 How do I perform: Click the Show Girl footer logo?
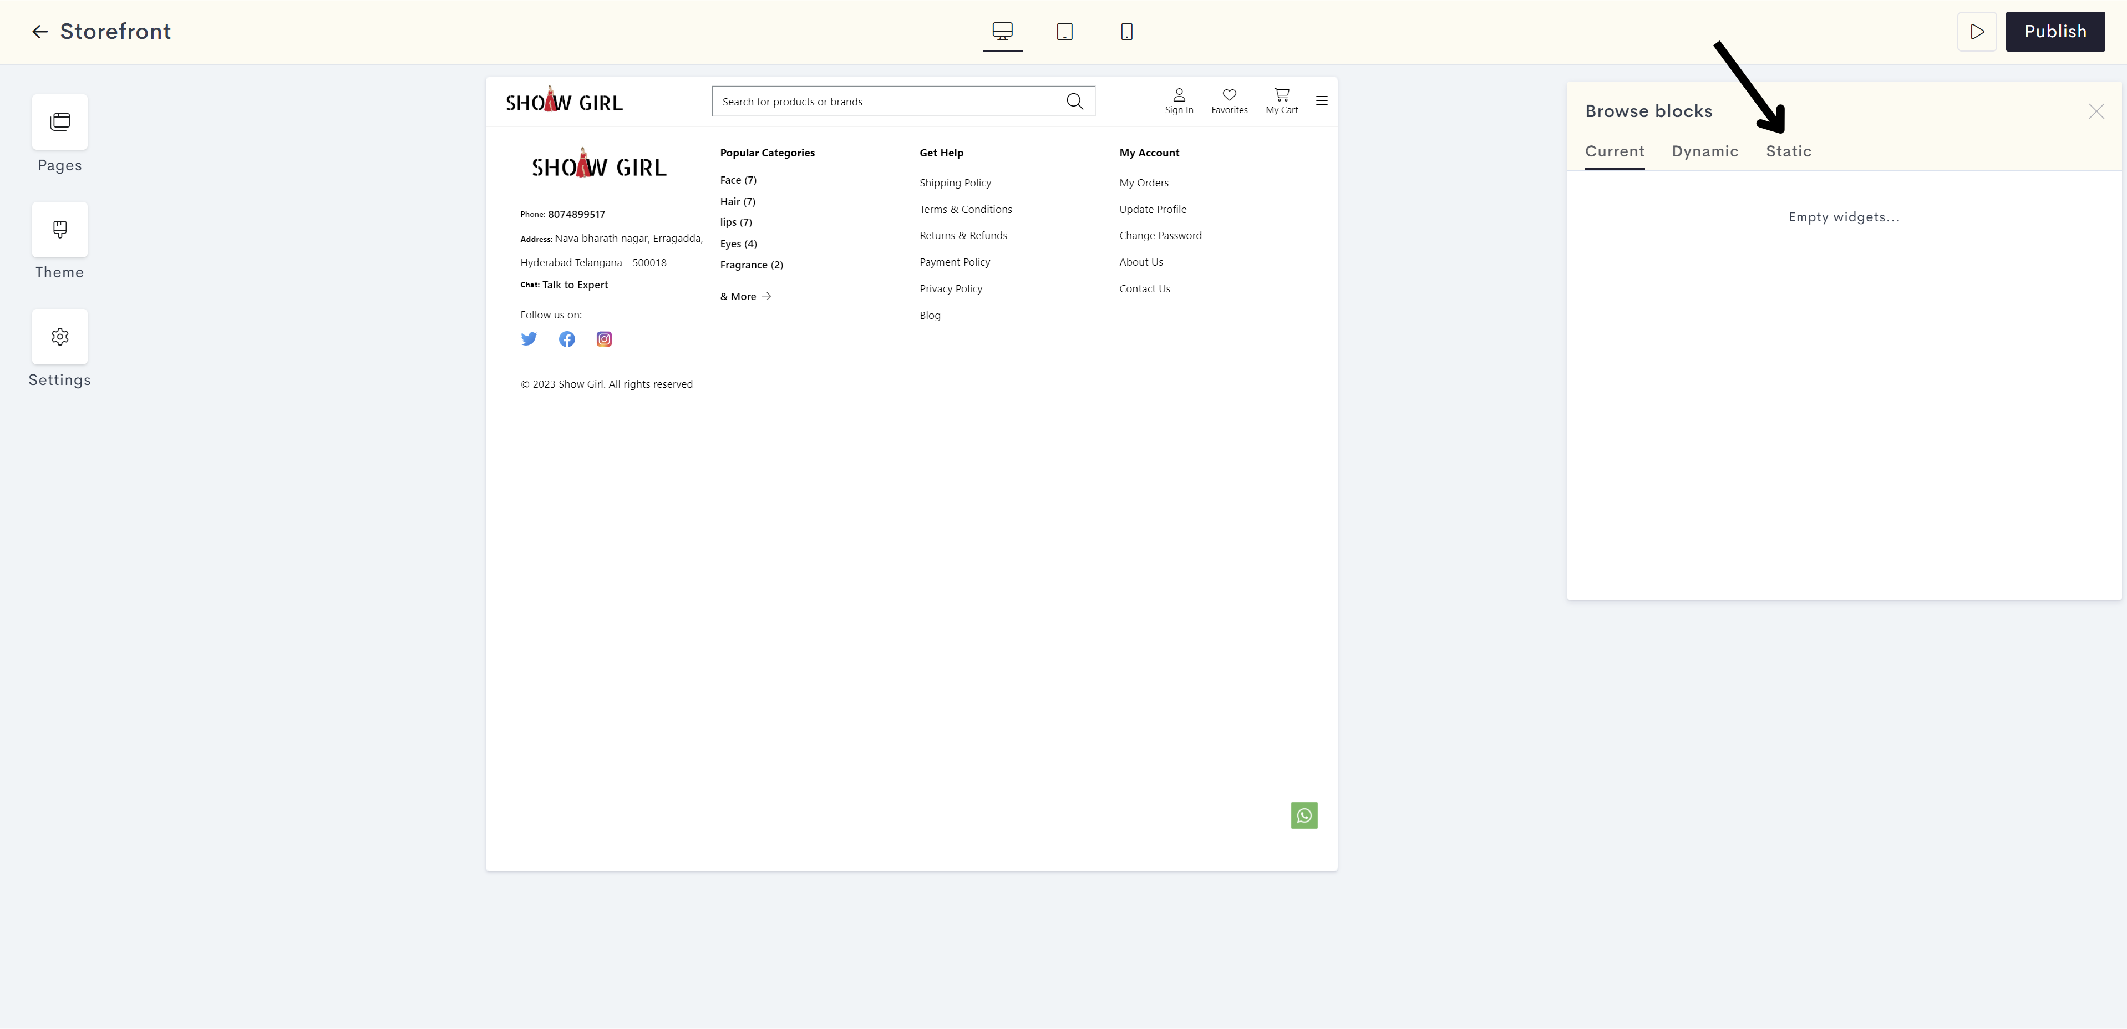click(598, 164)
